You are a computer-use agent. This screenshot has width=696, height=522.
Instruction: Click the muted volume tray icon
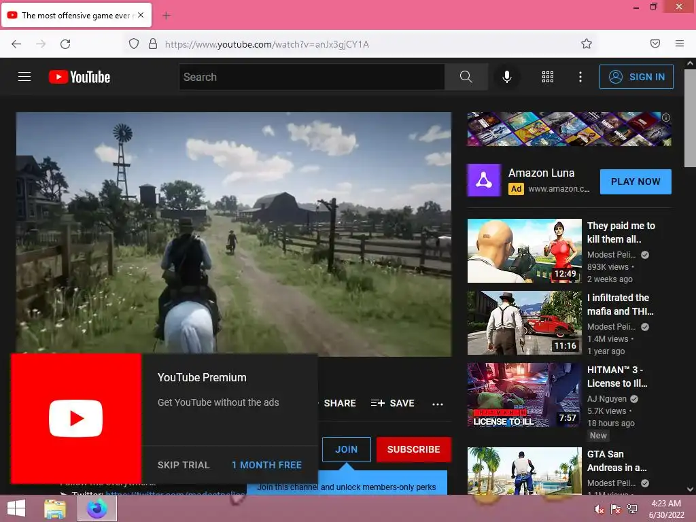(x=599, y=509)
